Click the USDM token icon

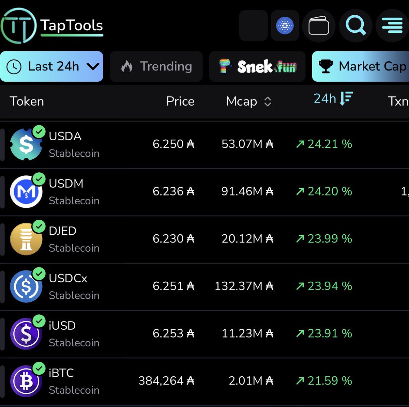pyautogui.click(x=26, y=192)
